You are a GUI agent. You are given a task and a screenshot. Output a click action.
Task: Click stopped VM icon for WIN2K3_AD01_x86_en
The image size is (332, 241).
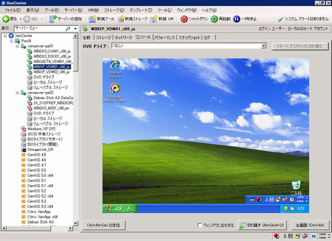[30, 108]
